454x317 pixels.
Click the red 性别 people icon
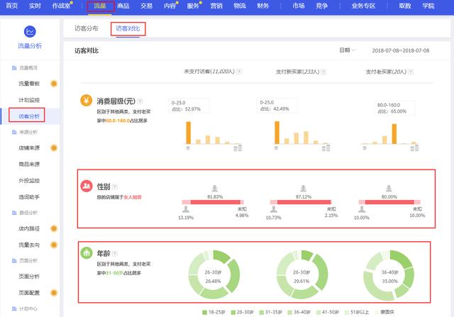click(87, 186)
